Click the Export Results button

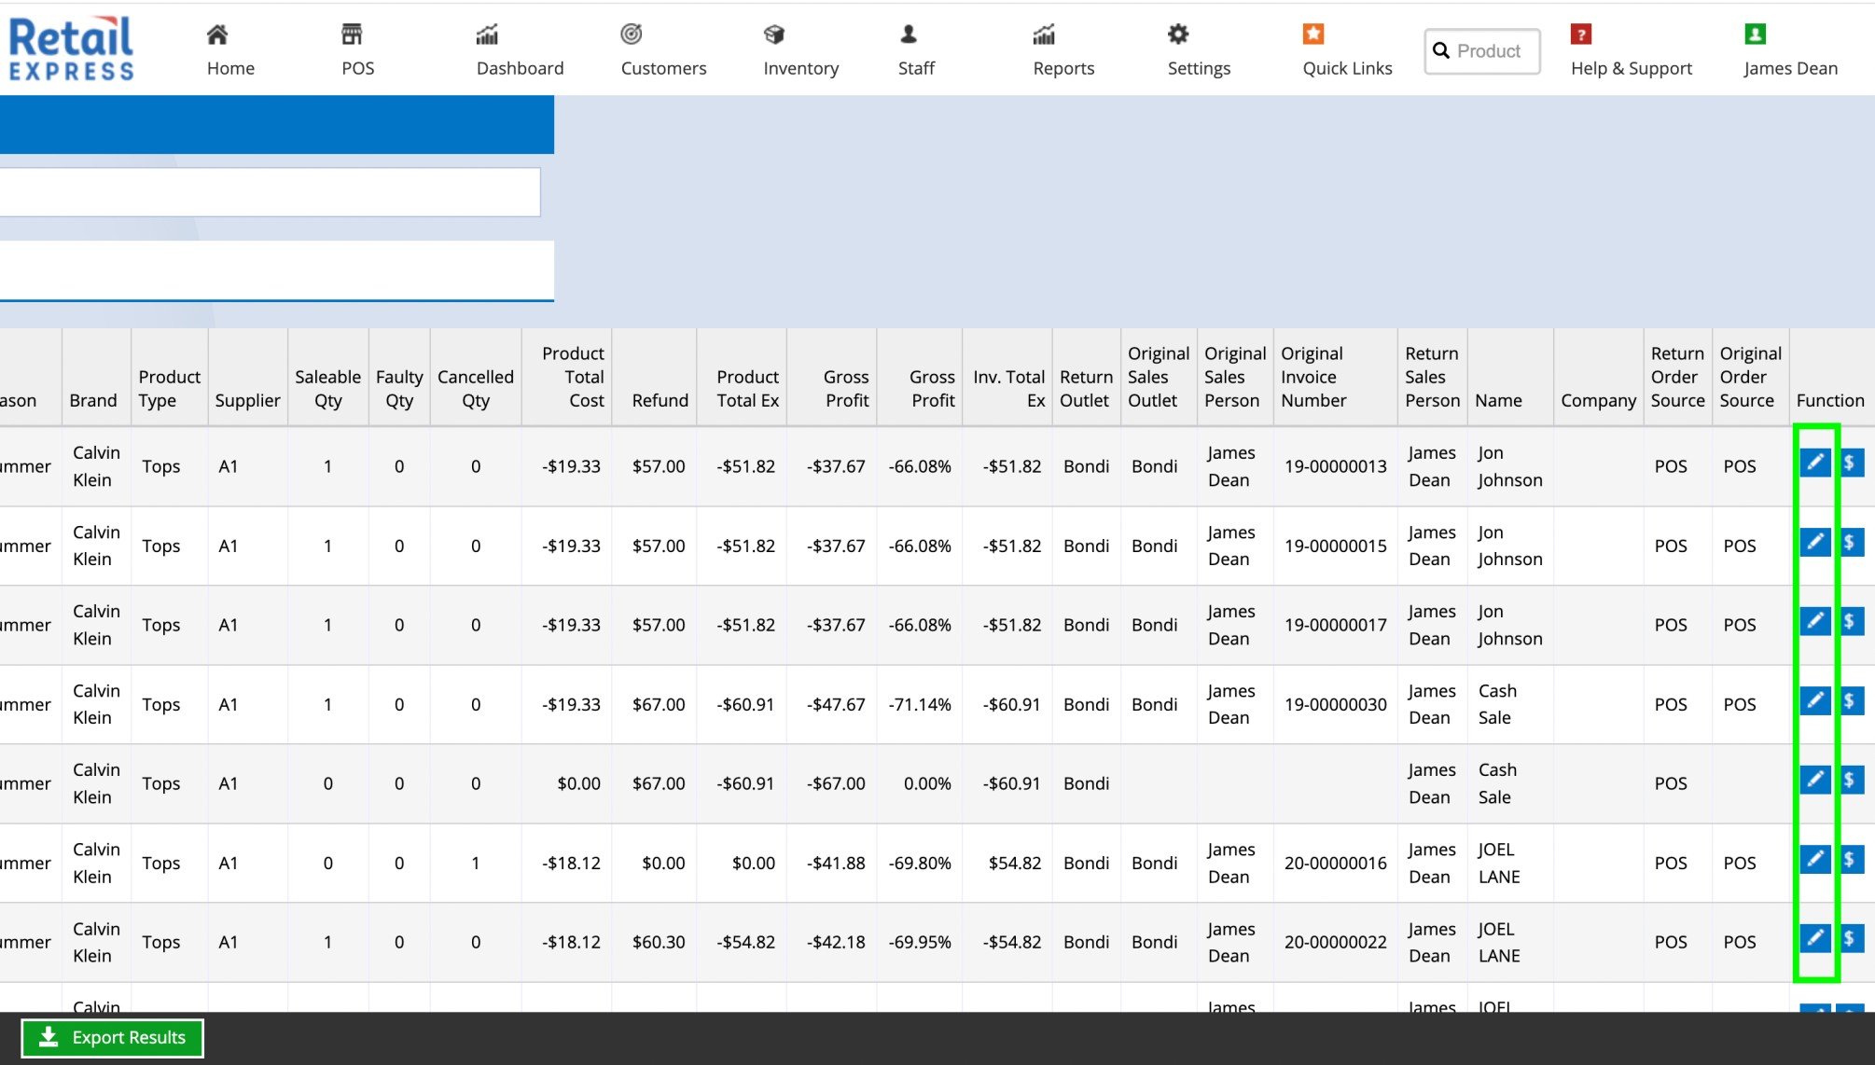click(x=112, y=1038)
